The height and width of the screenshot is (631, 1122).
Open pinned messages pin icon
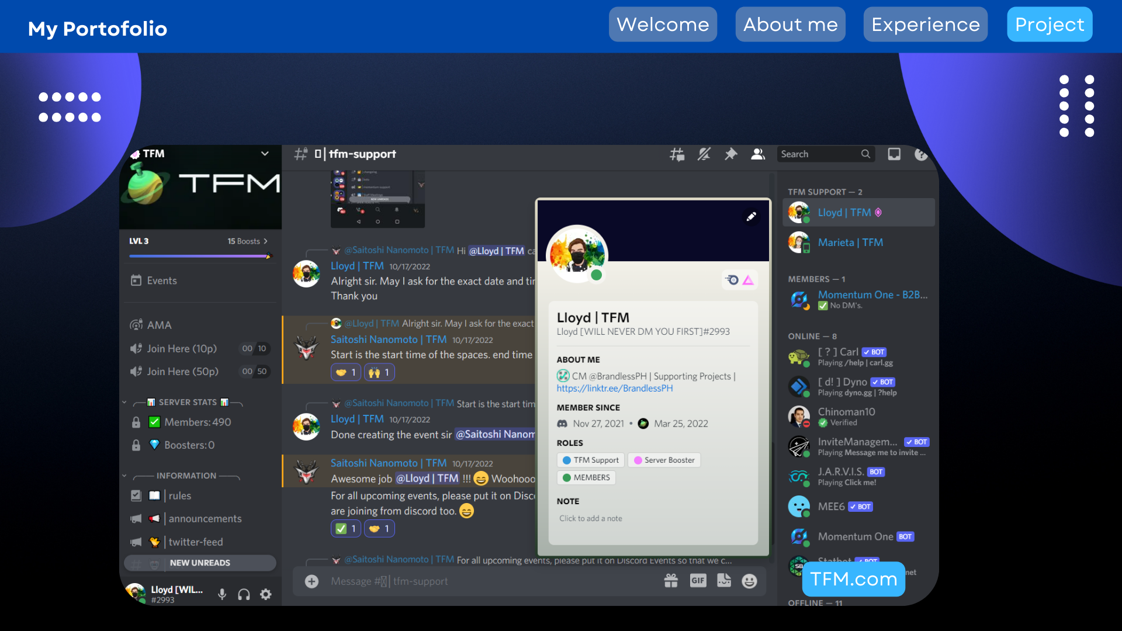coord(730,154)
